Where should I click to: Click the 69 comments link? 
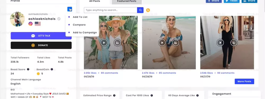109,73
